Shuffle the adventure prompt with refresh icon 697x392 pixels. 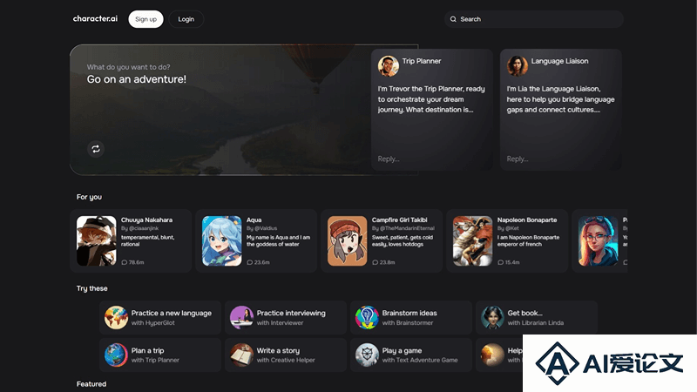tap(96, 149)
